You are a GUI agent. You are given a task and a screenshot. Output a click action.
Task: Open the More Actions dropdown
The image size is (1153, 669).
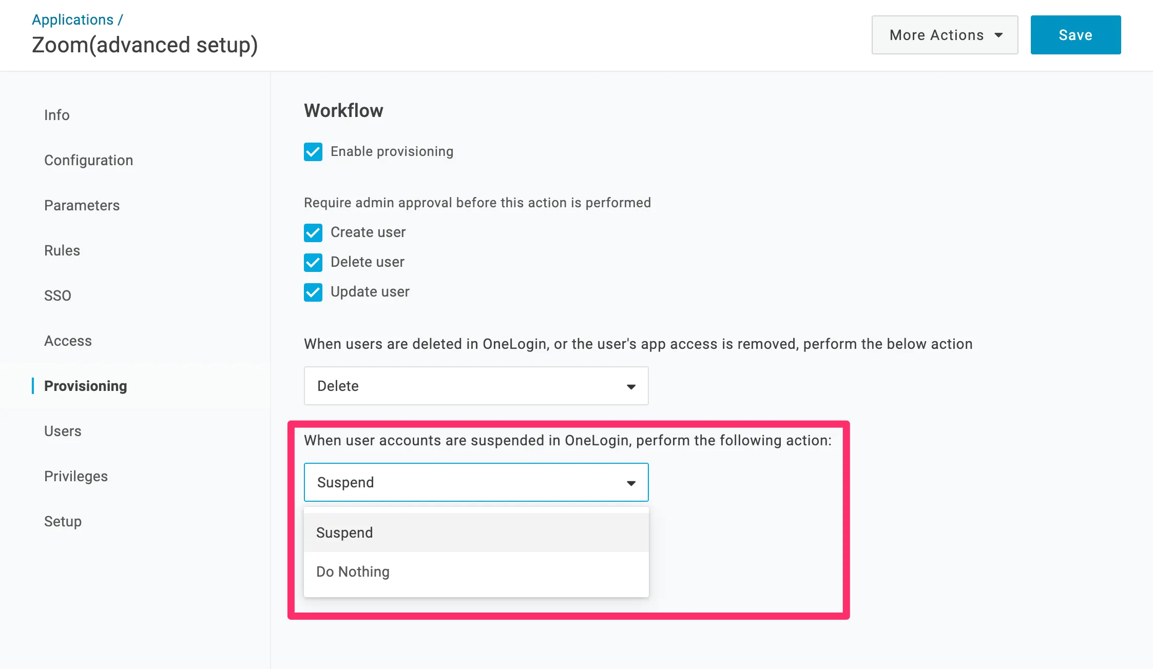coord(945,35)
